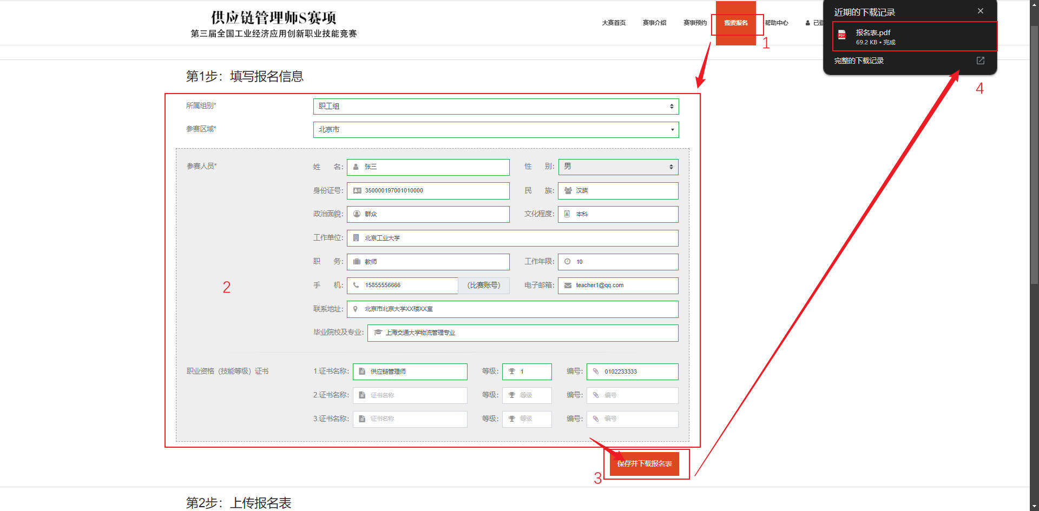Screen dimensions: 1039x511
Task: Click the 政治面貌 field containing 群众
Action: point(428,214)
